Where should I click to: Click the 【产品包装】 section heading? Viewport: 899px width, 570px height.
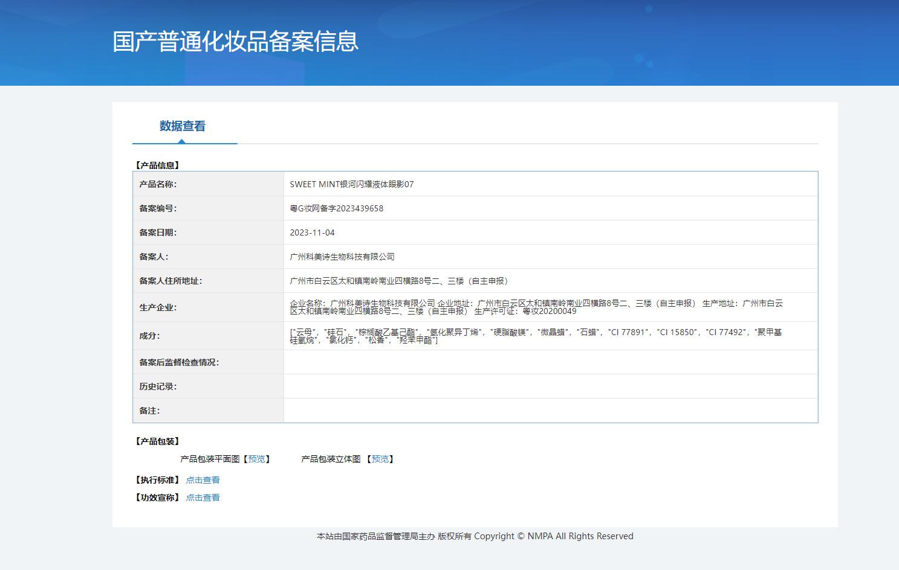coord(157,441)
